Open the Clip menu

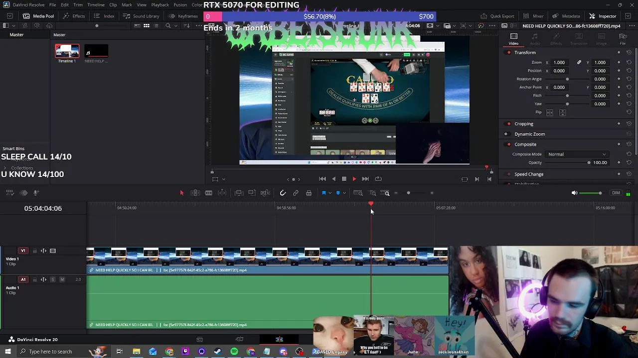(113, 5)
